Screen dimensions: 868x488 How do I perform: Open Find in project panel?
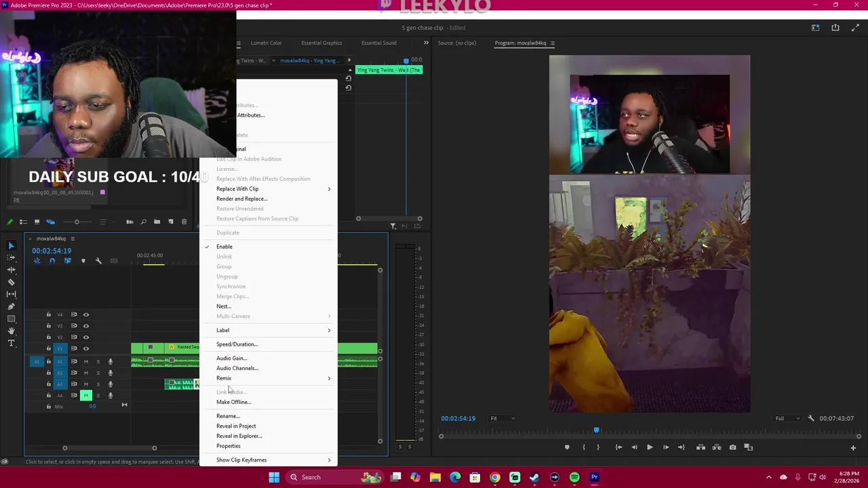[143, 222]
